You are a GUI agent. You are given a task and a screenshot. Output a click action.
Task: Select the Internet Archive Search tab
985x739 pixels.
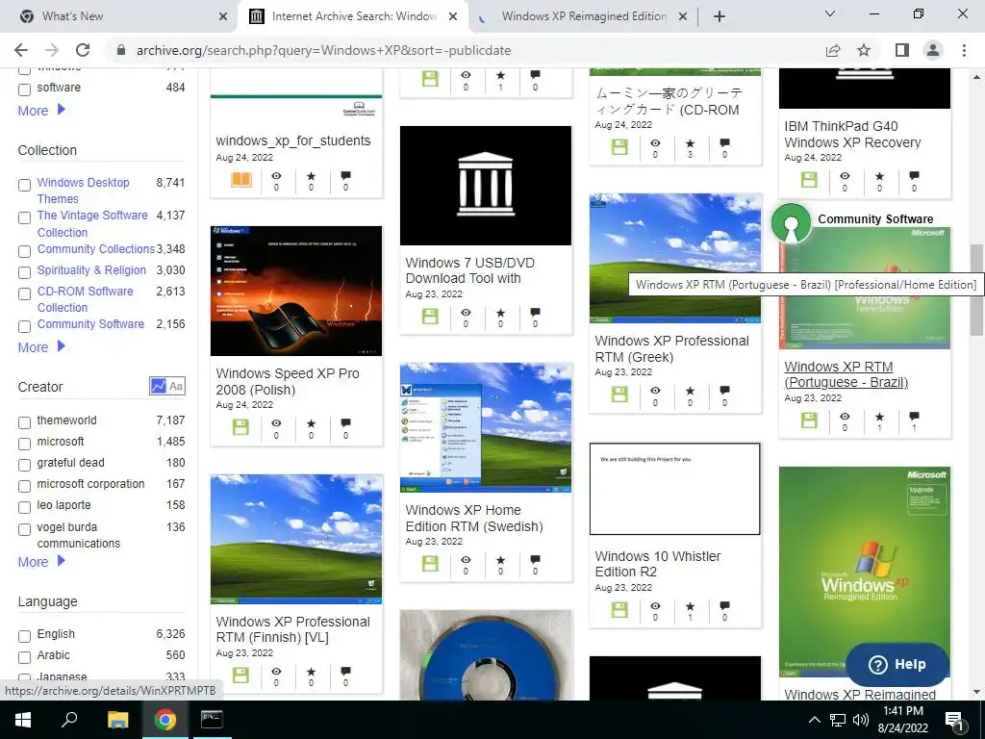pos(354,16)
